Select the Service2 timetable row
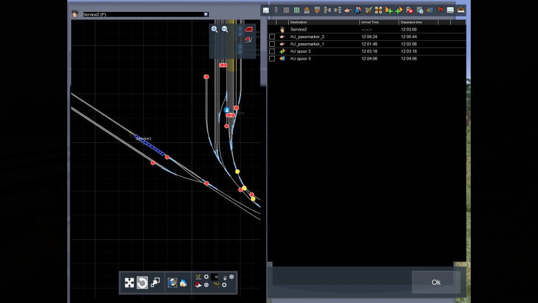 (323, 29)
